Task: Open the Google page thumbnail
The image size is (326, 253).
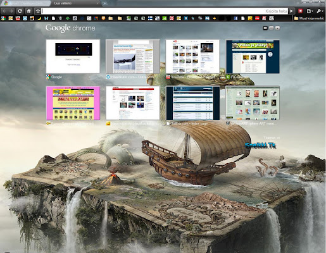Action: click(73, 56)
